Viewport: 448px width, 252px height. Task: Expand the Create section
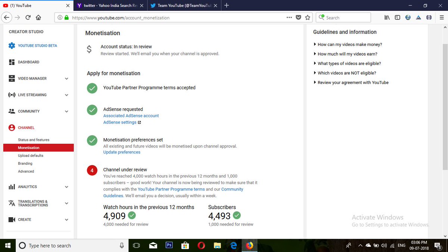[x=66, y=220]
